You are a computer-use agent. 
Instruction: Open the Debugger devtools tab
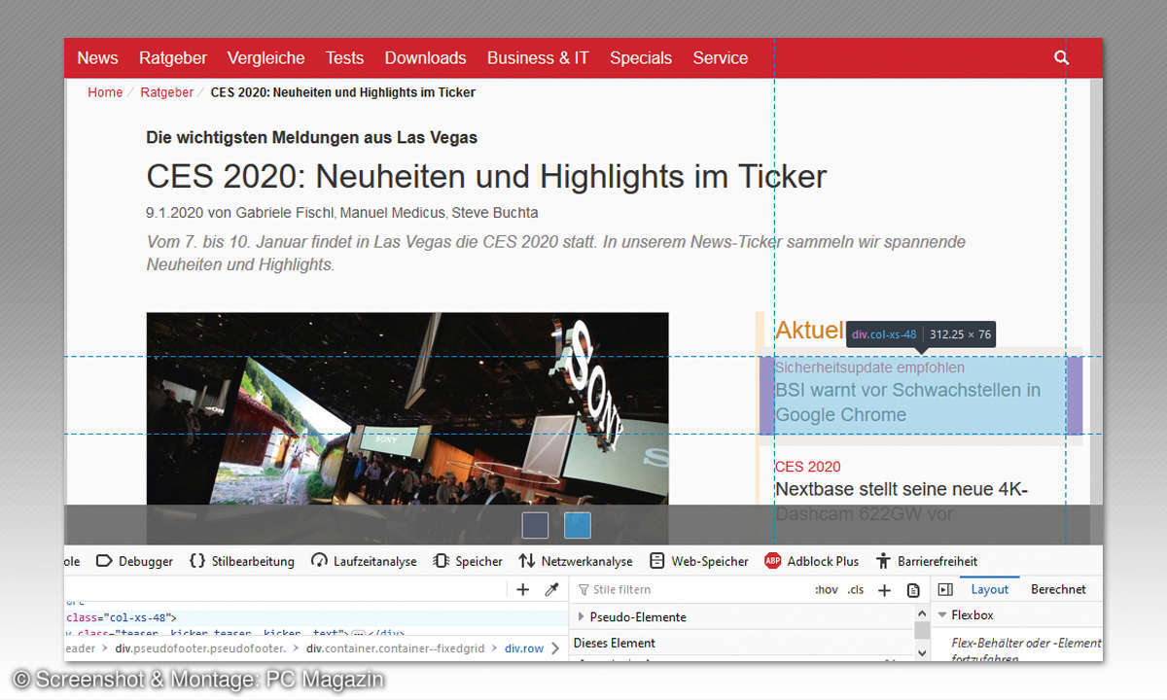coord(134,561)
